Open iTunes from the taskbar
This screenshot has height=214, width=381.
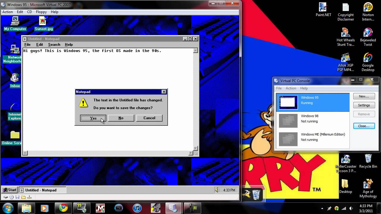point(137,208)
